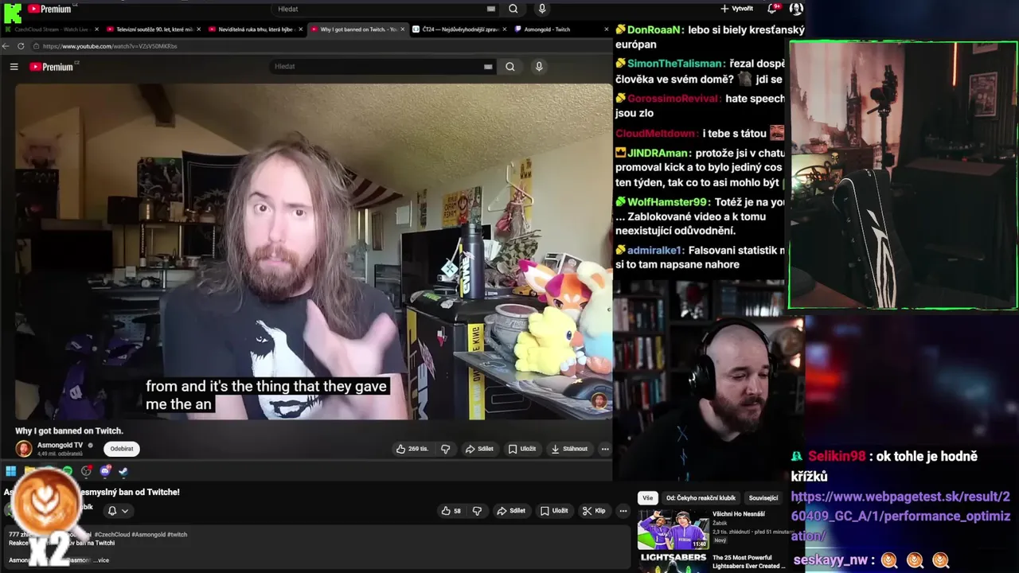Dislike the Why I got banned video
The image size is (1019, 573).
(x=445, y=449)
